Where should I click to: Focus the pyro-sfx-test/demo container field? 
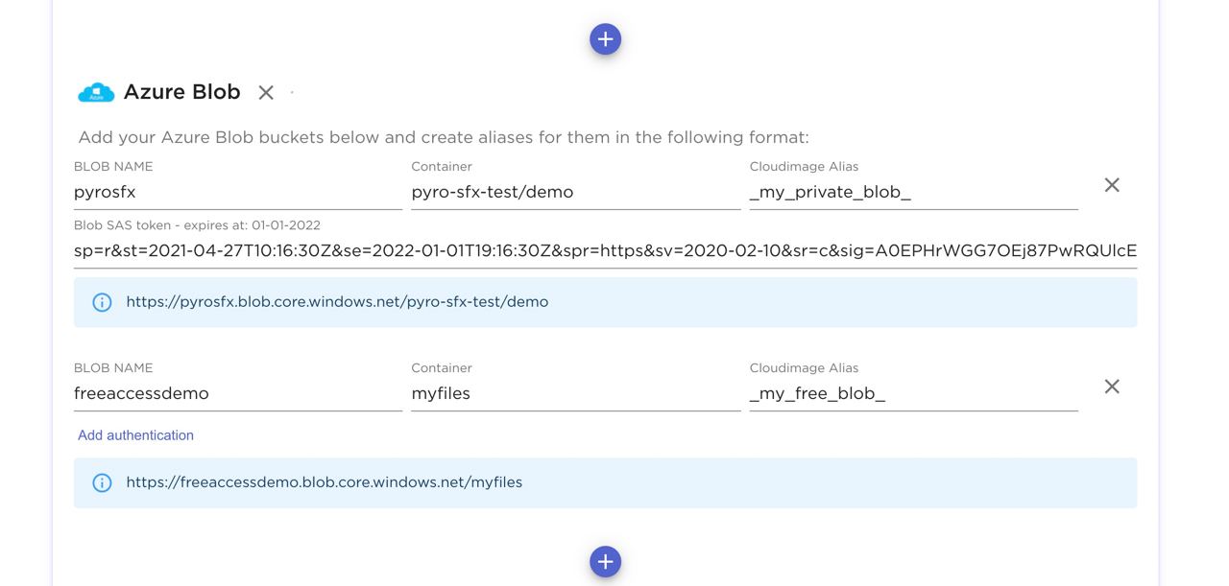[x=575, y=192]
